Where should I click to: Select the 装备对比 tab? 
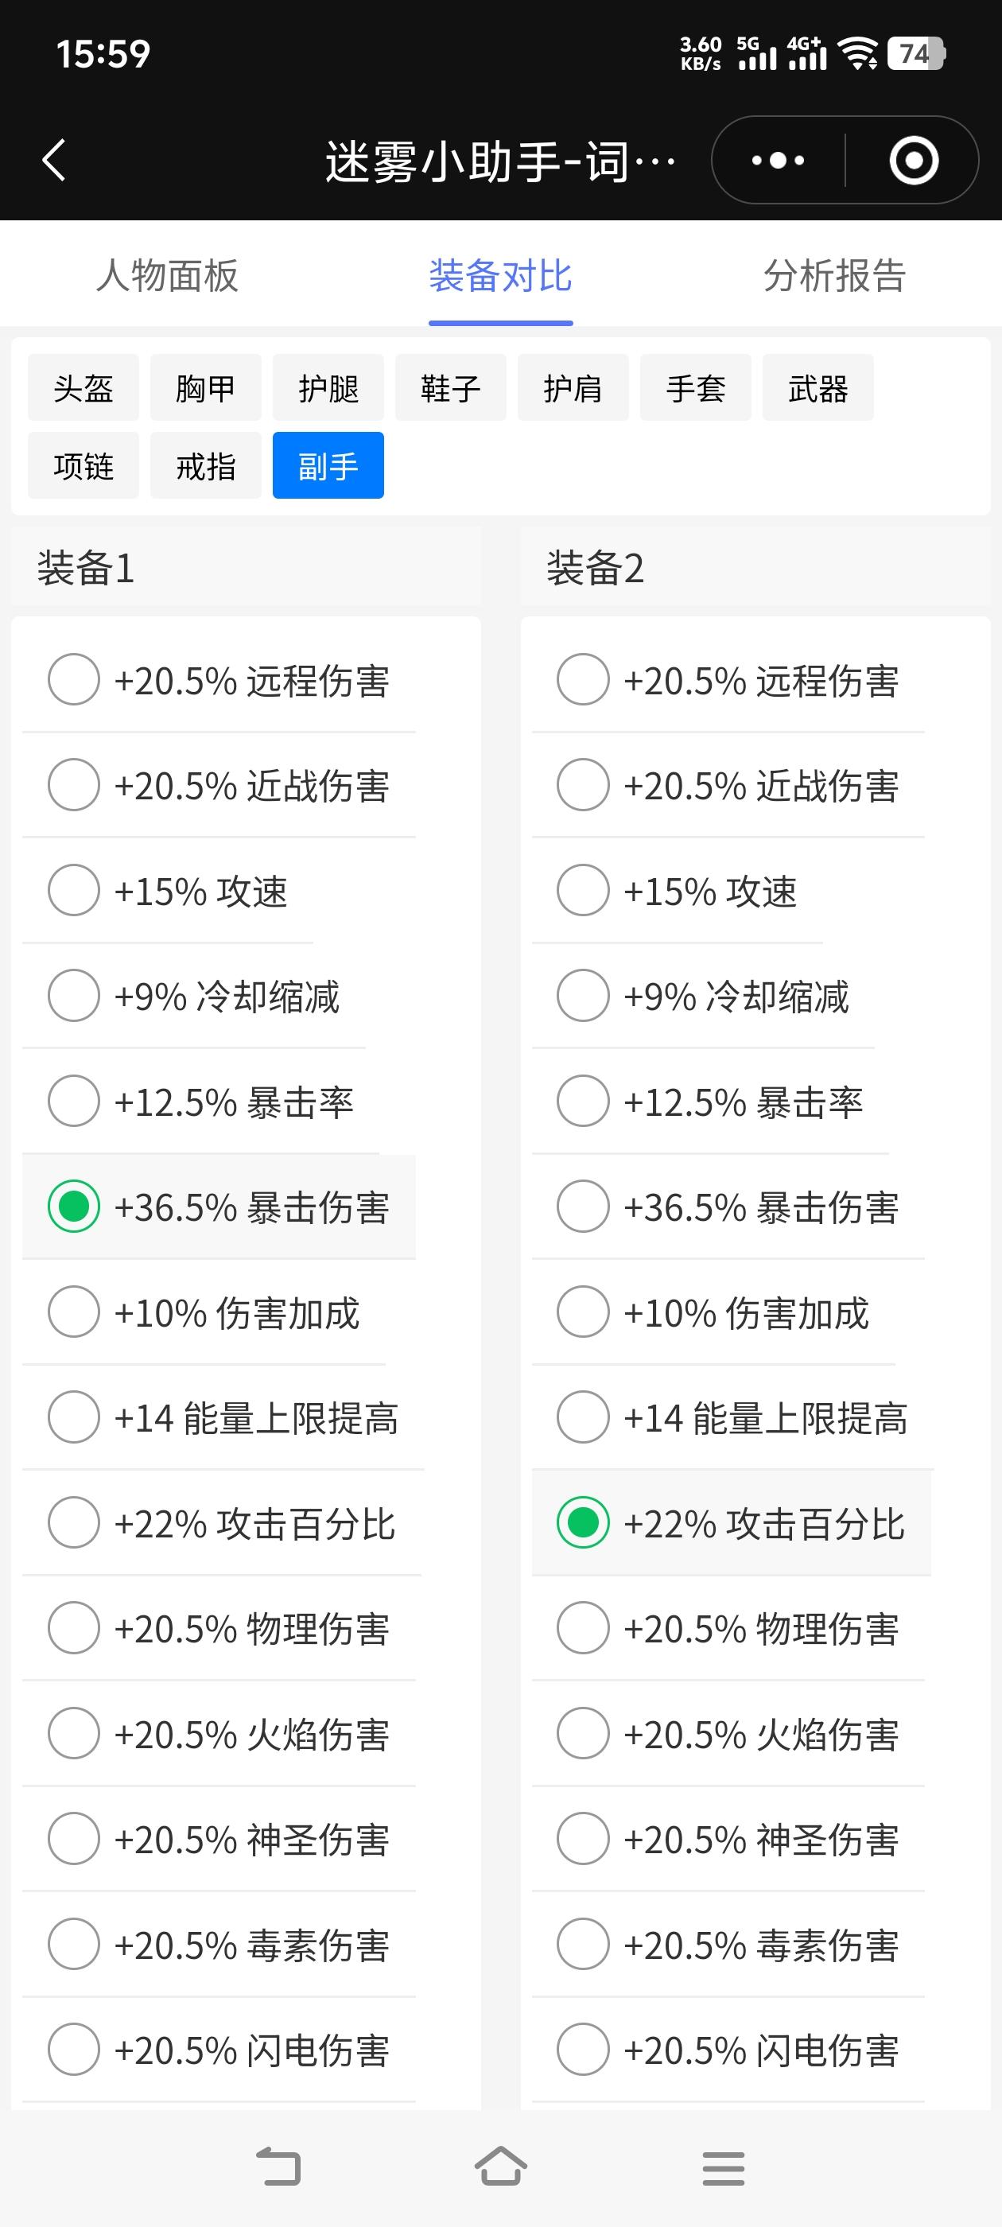(500, 276)
